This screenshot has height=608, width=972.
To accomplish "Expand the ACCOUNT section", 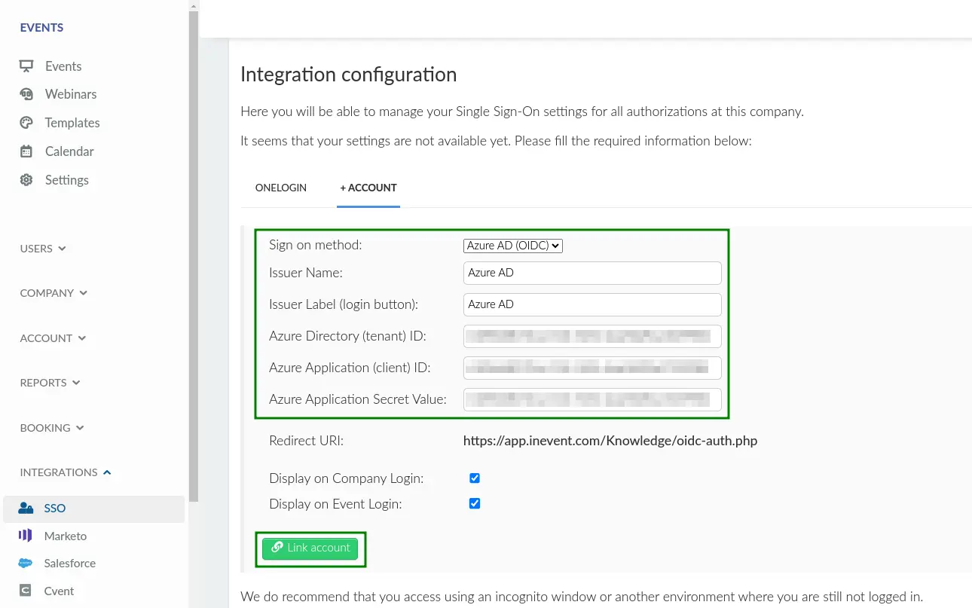I will [x=53, y=338].
